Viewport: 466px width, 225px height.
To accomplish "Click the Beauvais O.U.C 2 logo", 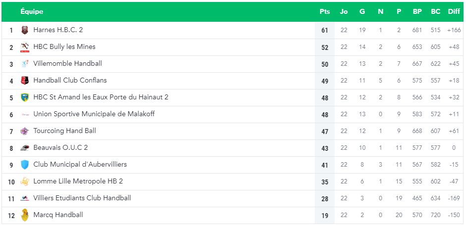I will tap(25, 148).
